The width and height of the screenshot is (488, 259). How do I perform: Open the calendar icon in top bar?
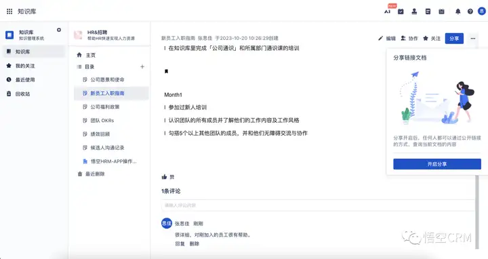441,12
